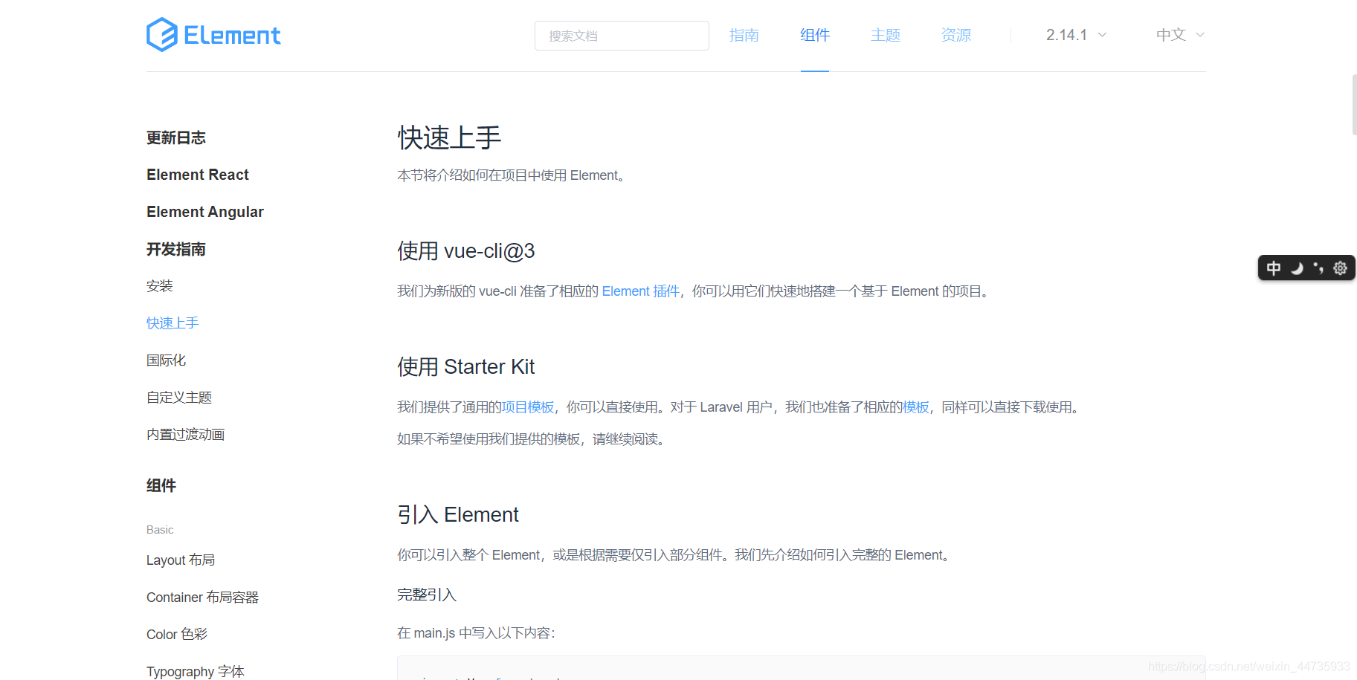
Task: Open the IME settings gear
Action: point(1340,268)
